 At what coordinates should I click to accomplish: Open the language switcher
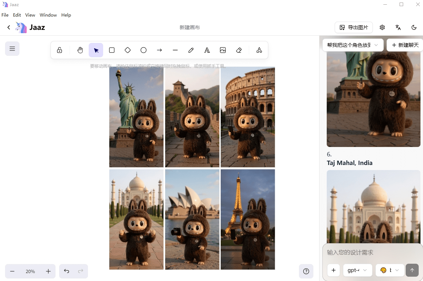coord(398,27)
